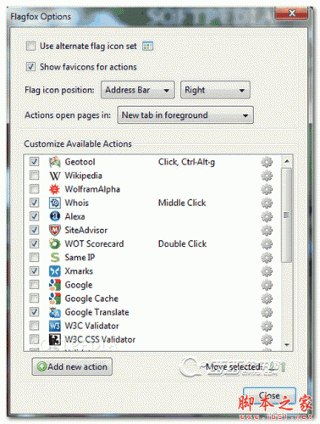Screen dimensions: 320x424
Task: Select the Whois row label
Action: pos(77,203)
